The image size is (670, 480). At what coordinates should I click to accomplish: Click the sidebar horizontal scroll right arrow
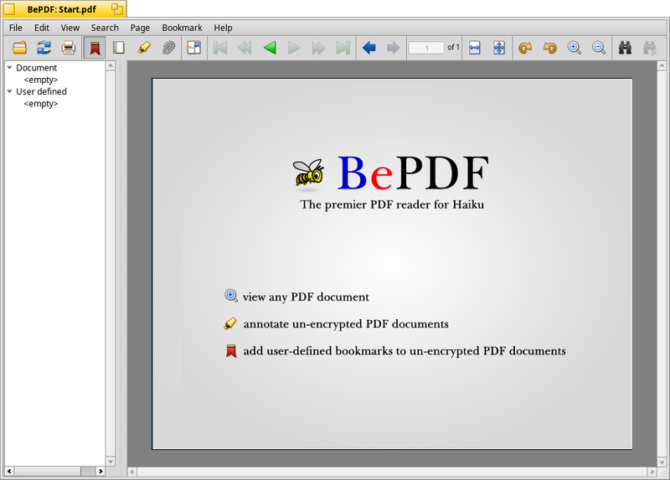100,471
